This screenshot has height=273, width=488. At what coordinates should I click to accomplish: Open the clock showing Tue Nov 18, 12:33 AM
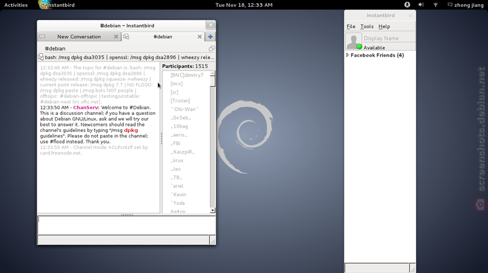click(244, 5)
